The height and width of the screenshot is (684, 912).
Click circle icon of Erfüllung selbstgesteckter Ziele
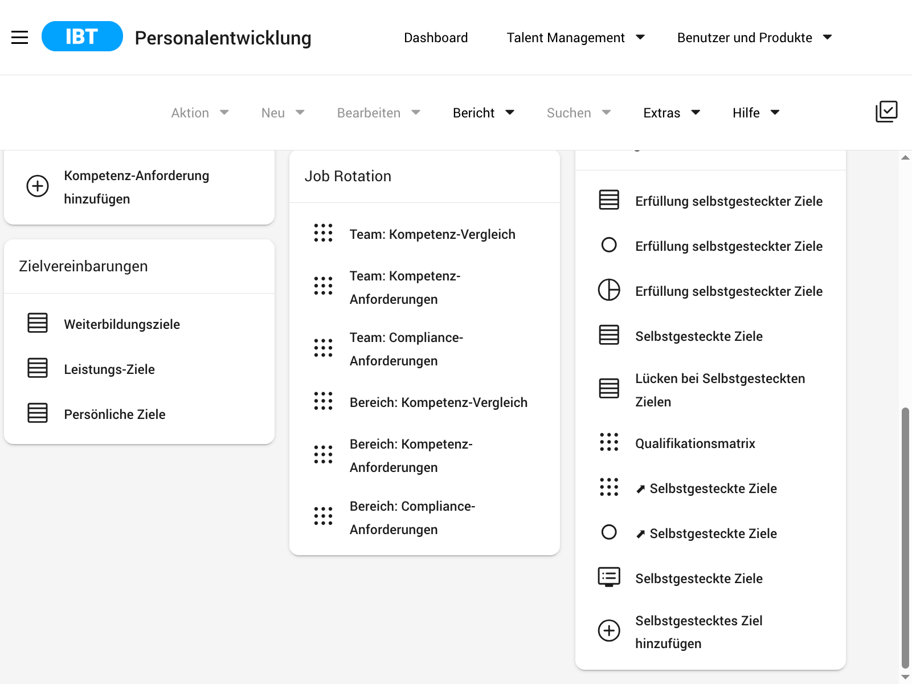pyautogui.click(x=609, y=245)
